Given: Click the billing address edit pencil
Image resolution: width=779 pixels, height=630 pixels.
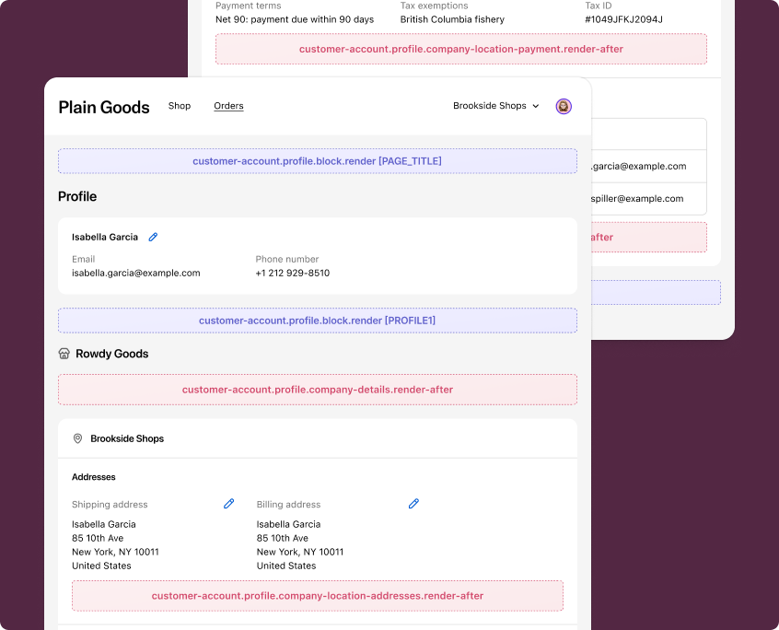Looking at the screenshot, I should 413,504.
